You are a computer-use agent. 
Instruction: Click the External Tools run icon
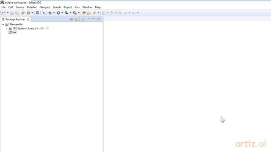coord(75,13)
